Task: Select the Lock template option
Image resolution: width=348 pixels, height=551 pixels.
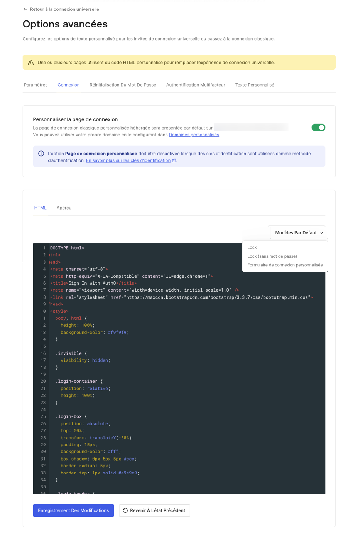Action: click(x=252, y=247)
